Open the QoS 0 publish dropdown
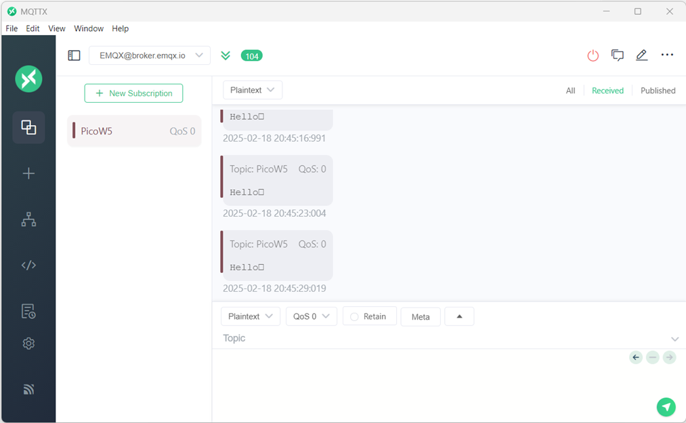 coord(311,316)
